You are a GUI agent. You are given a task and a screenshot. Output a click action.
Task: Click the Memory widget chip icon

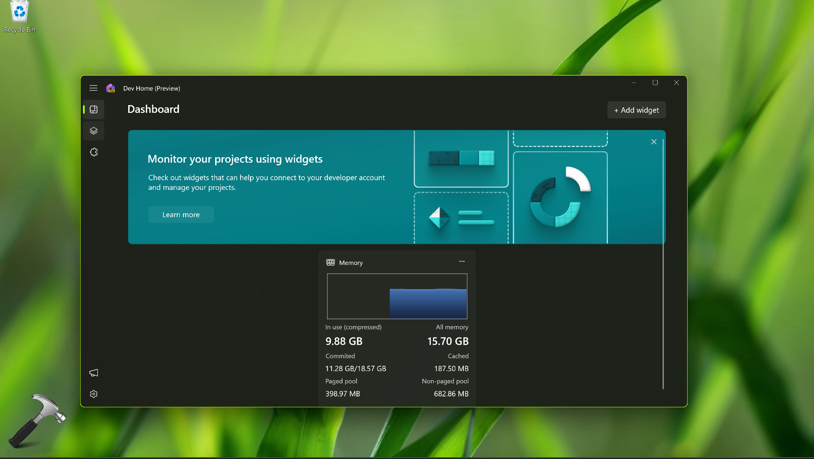pyautogui.click(x=331, y=262)
